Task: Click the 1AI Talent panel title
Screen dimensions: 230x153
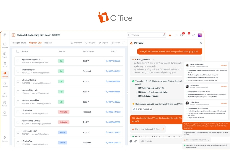Action: tap(139, 43)
